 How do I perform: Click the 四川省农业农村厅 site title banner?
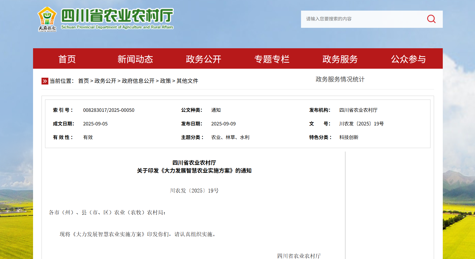tap(117, 16)
